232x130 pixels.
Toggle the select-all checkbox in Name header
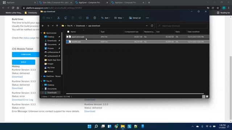click(68, 32)
